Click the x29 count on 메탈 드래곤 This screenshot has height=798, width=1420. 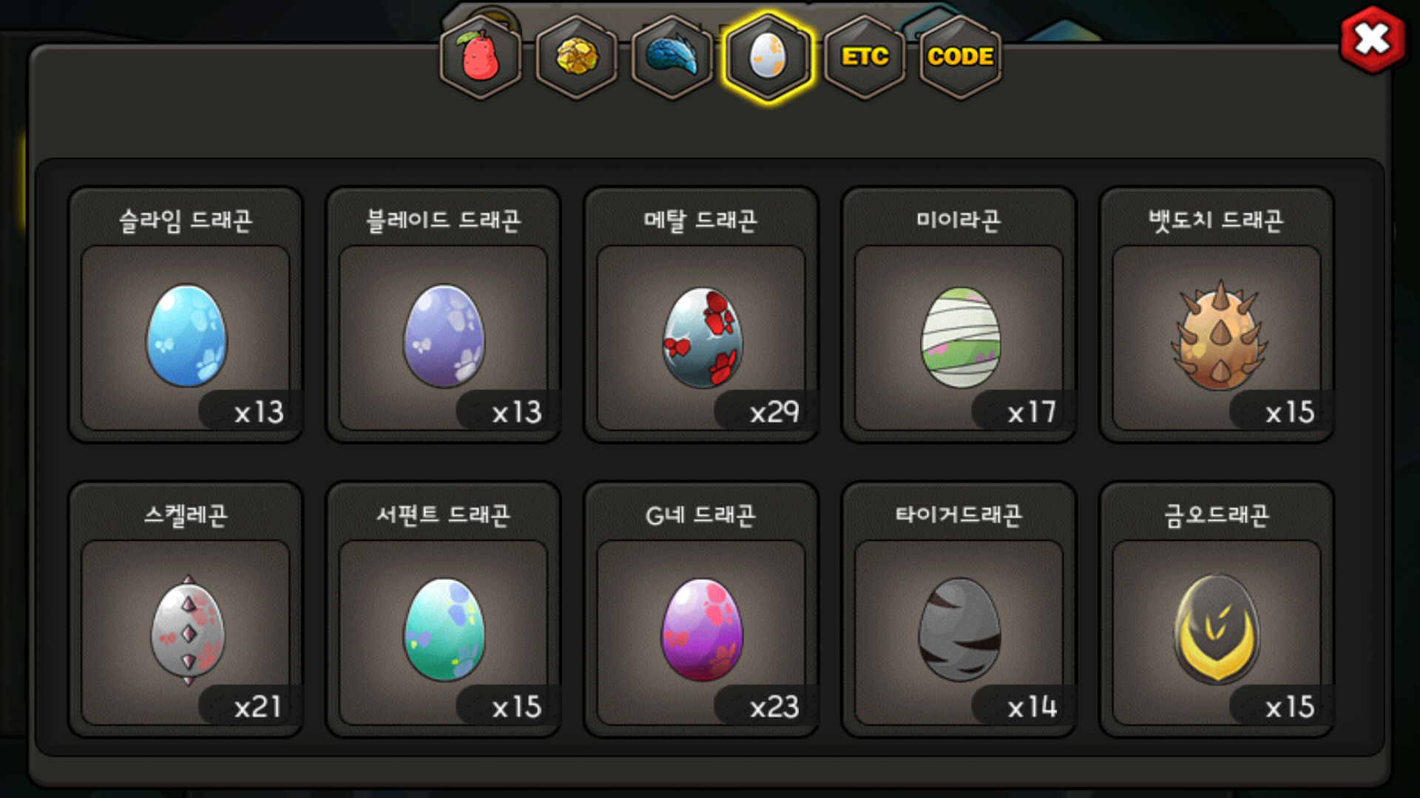click(x=774, y=412)
